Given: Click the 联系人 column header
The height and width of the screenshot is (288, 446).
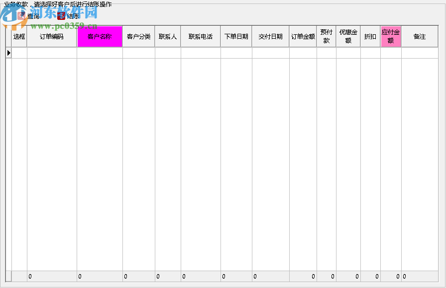Looking at the screenshot, I should (x=168, y=37).
